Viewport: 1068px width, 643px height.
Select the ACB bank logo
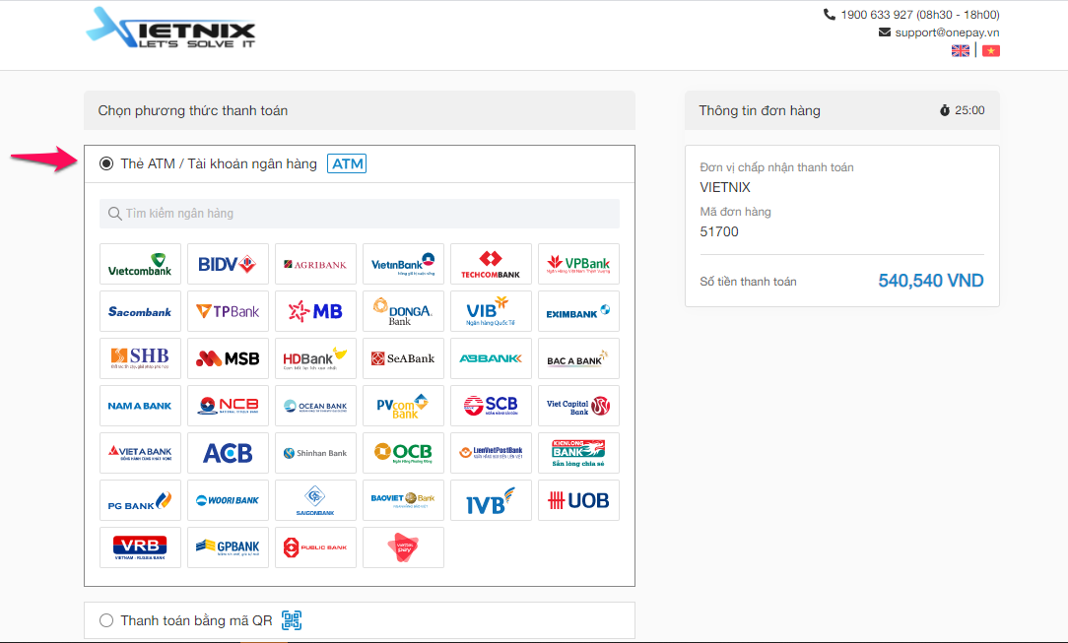point(229,453)
